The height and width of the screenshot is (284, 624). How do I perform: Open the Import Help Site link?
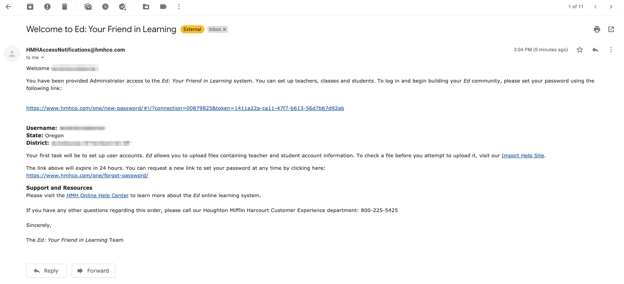click(x=523, y=155)
